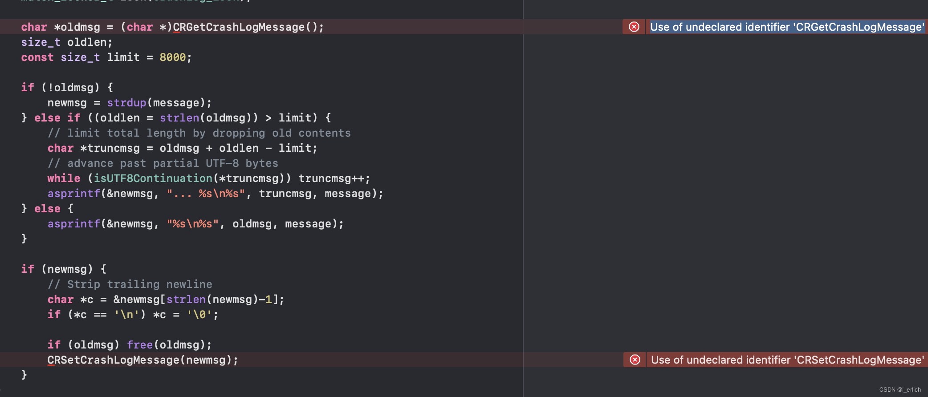Click the 'char *truncmsg' declaration line
The width and height of the screenshot is (928, 397).
(x=183, y=148)
